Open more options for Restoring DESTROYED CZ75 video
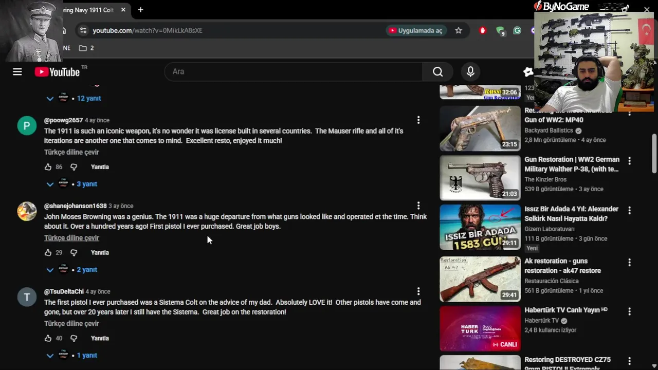 pyautogui.click(x=629, y=361)
